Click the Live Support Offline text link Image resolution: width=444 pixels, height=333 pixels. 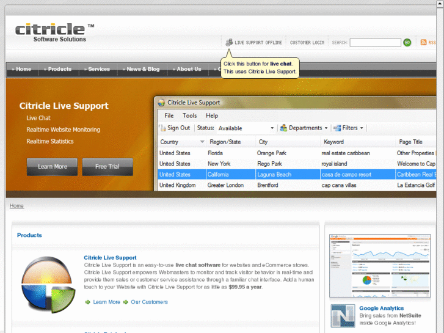tap(258, 43)
